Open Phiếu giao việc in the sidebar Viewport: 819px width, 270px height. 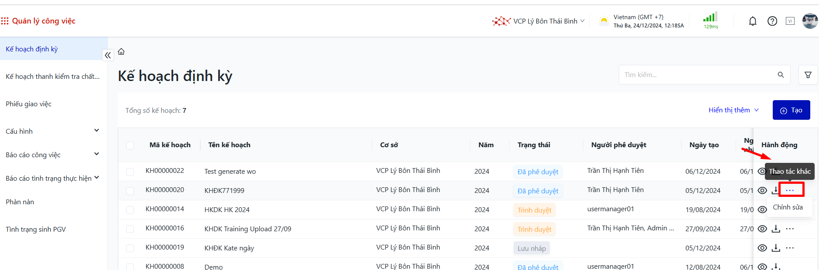point(29,104)
